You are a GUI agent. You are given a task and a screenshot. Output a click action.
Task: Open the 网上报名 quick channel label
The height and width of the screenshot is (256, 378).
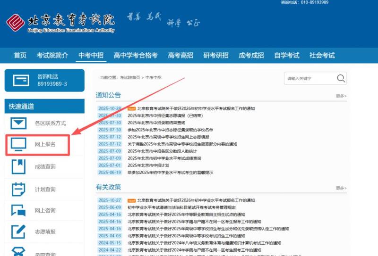(x=45, y=144)
